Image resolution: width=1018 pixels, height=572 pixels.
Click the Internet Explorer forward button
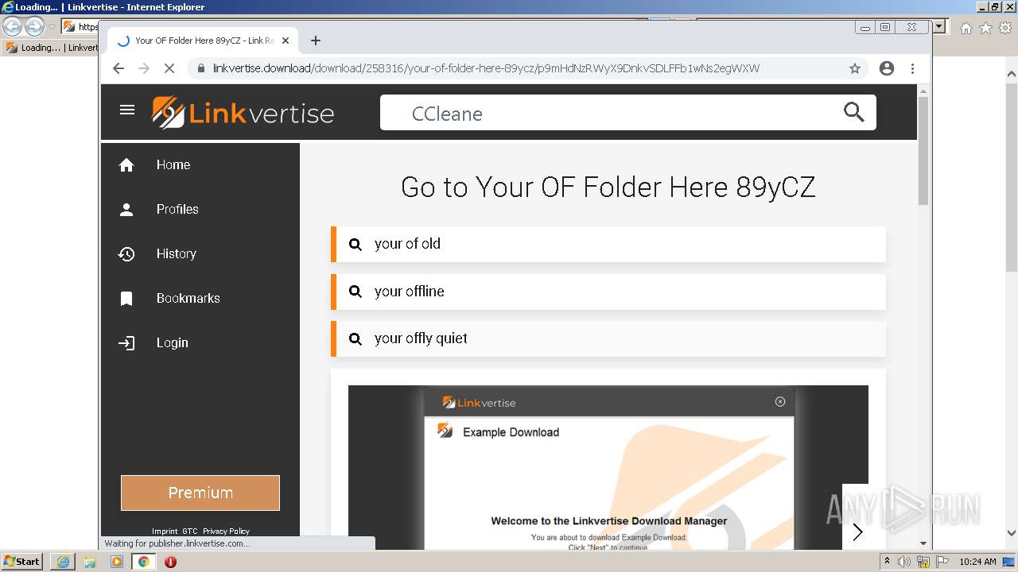(34, 27)
